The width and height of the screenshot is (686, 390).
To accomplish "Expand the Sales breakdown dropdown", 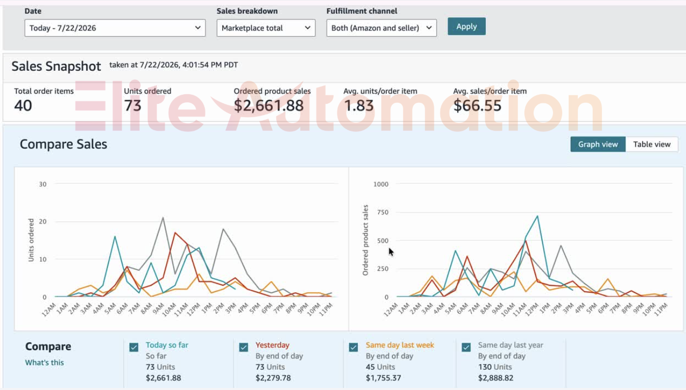I will (x=266, y=28).
